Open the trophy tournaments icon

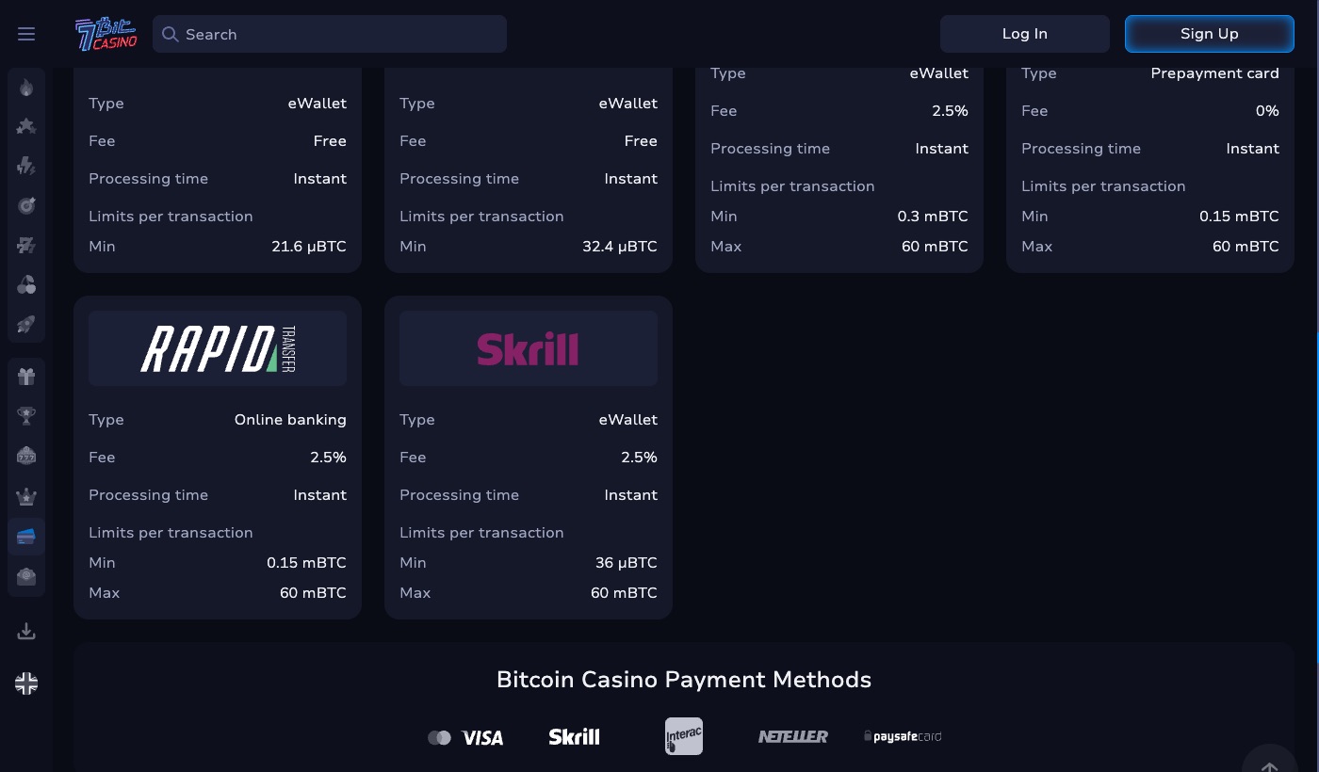point(26,417)
